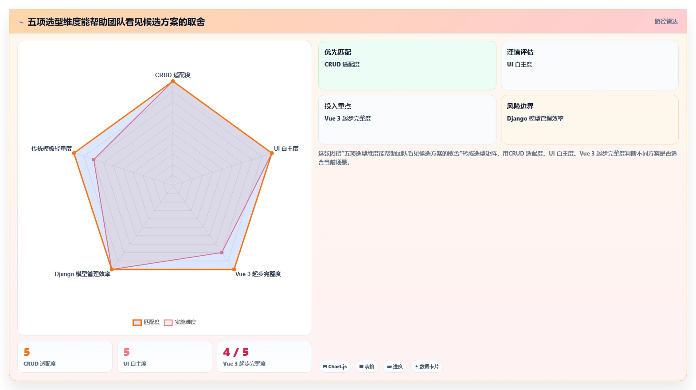Click the data point at CRUD 适配度 vertex
Screen dimensions: 696x390
pos(173,81)
